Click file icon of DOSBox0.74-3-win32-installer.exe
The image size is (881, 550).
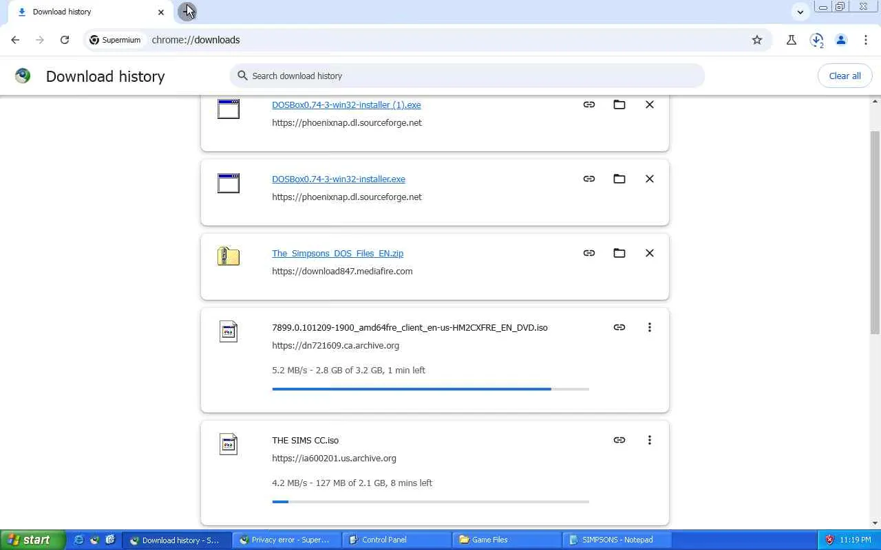click(229, 183)
